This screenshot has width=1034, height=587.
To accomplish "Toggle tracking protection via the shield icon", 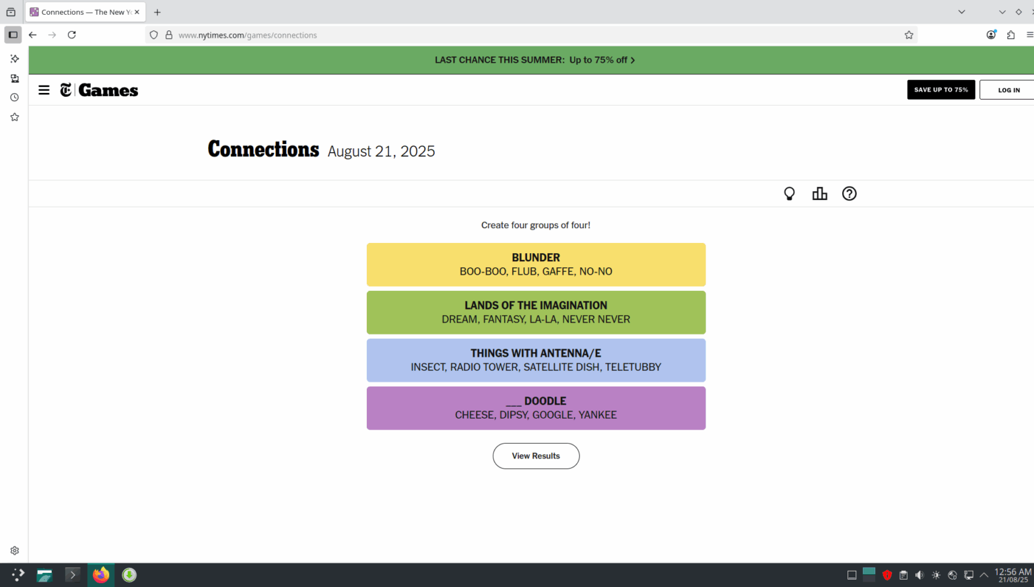I will point(153,35).
